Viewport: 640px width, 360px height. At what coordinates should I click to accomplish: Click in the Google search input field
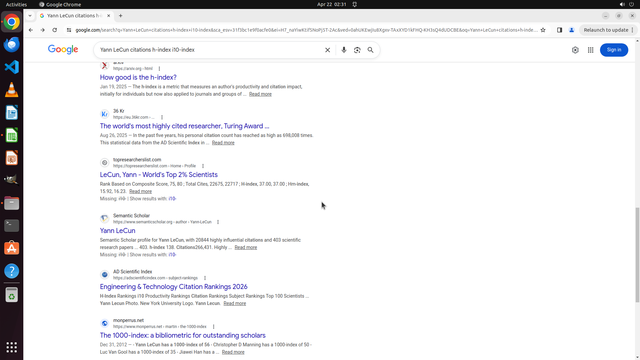(x=210, y=50)
